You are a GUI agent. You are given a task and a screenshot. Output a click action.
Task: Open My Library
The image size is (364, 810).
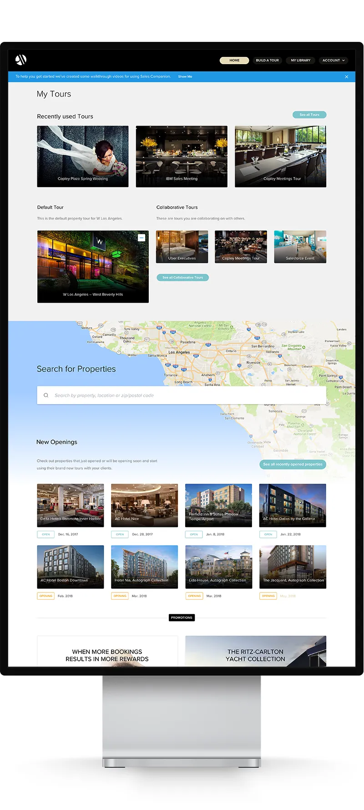coord(300,60)
